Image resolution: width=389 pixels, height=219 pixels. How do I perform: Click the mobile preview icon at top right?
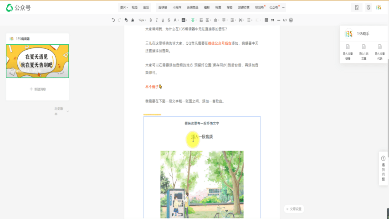[357, 8]
